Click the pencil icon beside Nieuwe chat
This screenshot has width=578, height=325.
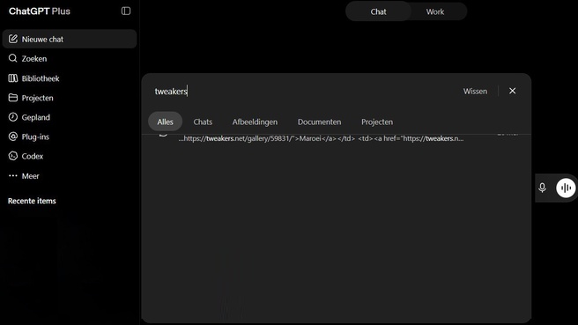[13, 39]
